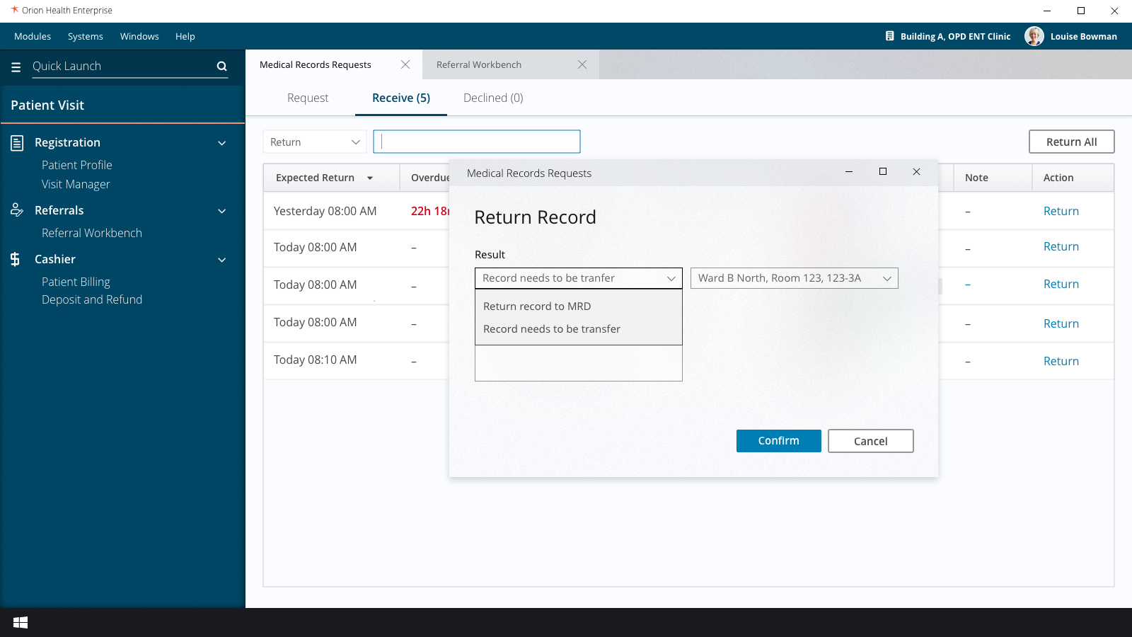1132x637 pixels.
Task: Click the empty text area below Result options
Action: [579, 363]
